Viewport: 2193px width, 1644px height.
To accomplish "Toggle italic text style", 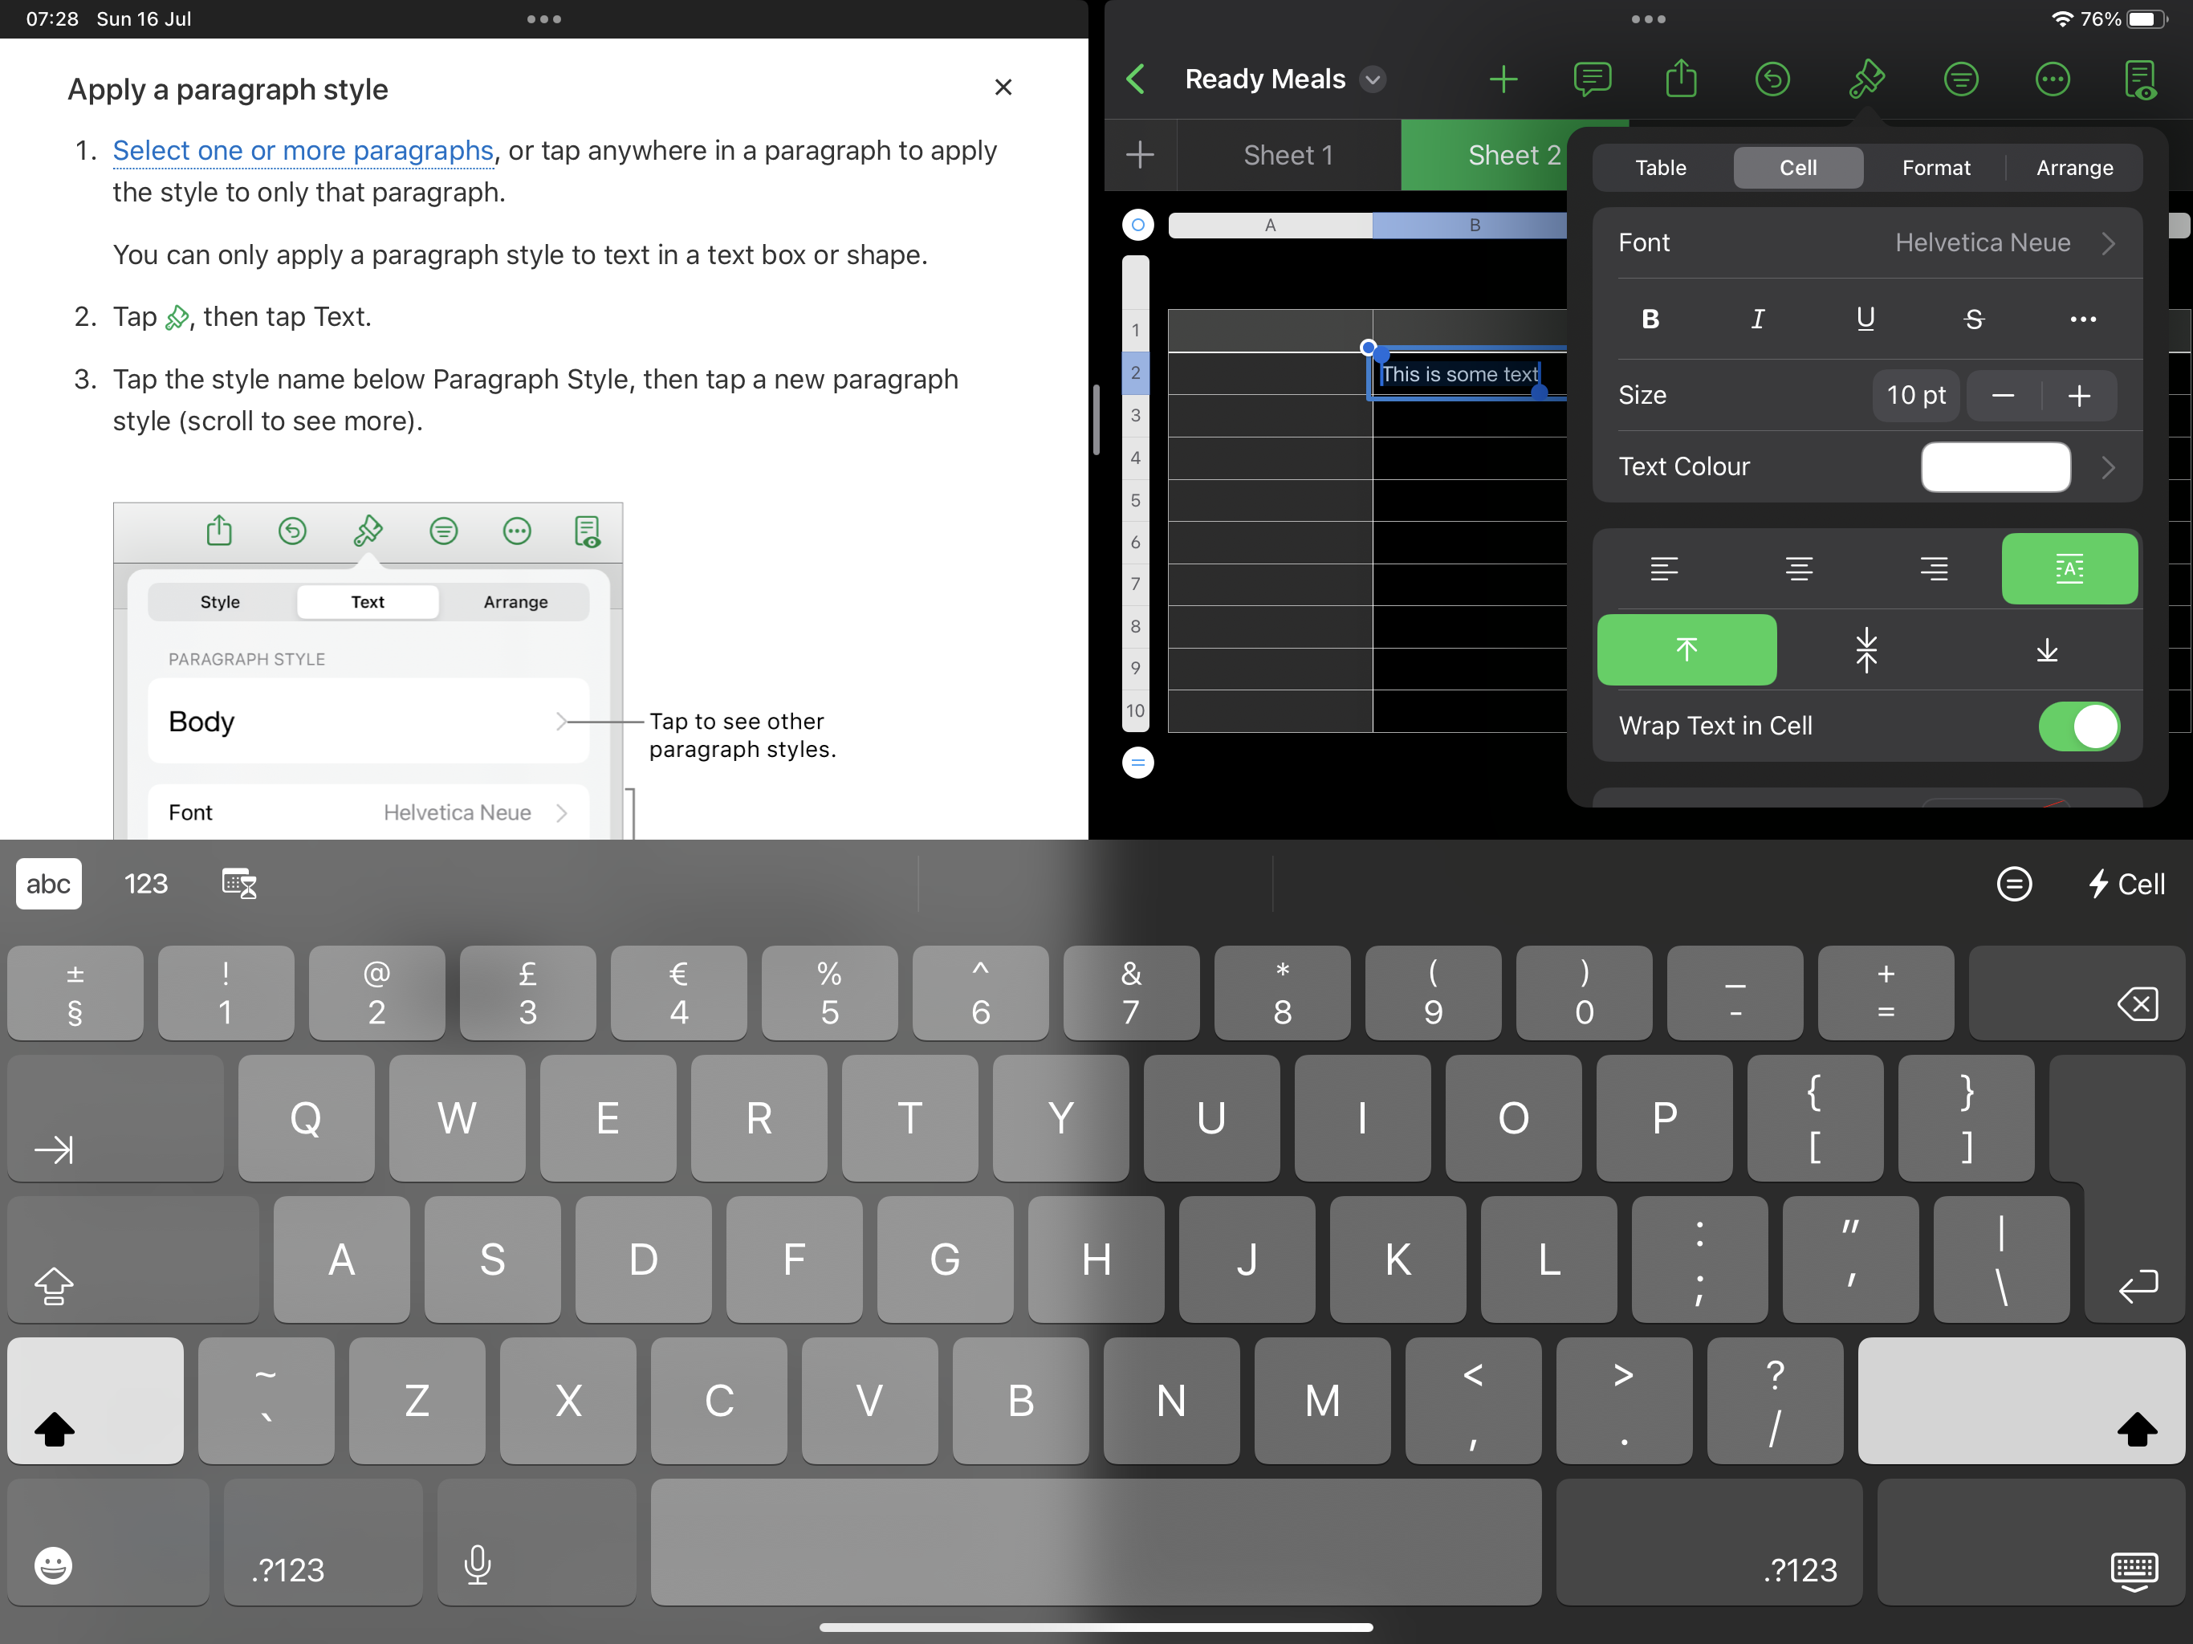I will pyautogui.click(x=1758, y=319).
